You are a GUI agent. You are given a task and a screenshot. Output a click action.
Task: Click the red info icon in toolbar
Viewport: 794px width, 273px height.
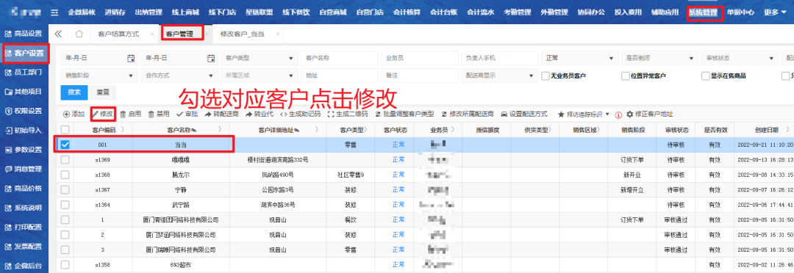618,114
